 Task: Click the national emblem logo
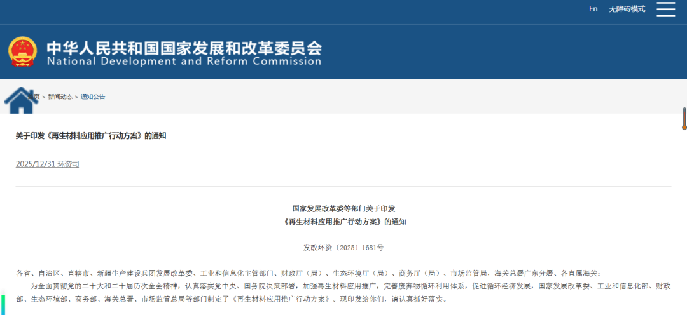tap(23, 52)
